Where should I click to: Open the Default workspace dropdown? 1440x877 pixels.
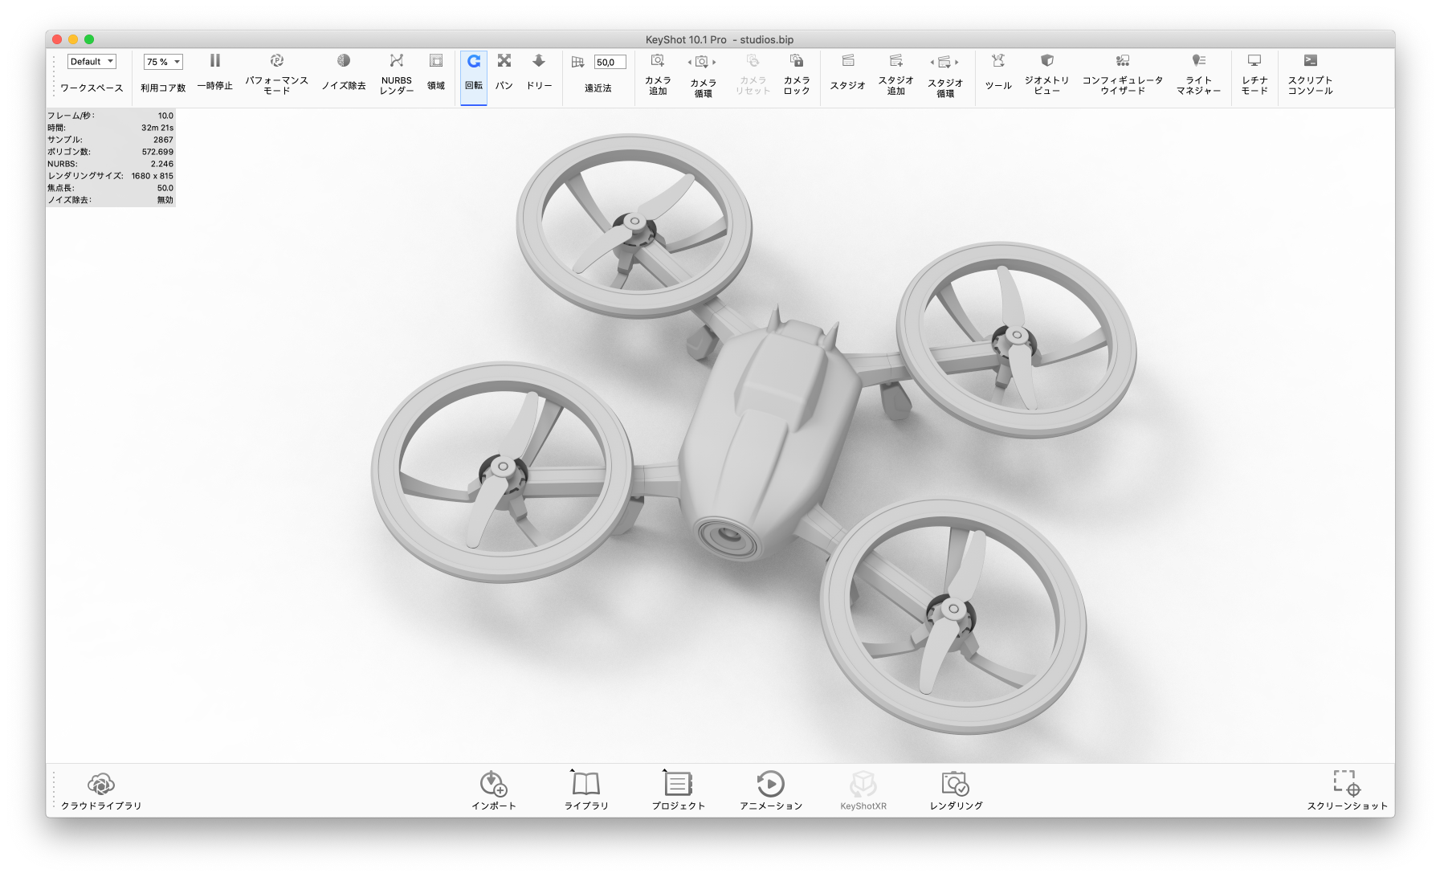92,62
